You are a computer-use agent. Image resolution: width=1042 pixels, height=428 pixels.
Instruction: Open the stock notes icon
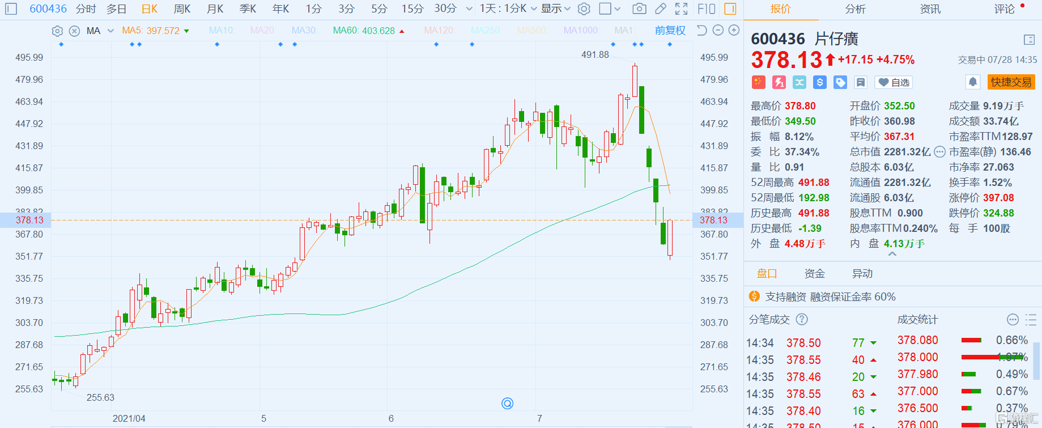tap(861, 82)
